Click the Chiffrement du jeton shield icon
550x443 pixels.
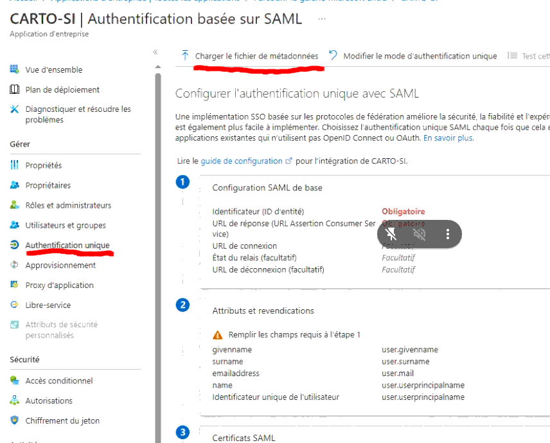coord(14,420)
